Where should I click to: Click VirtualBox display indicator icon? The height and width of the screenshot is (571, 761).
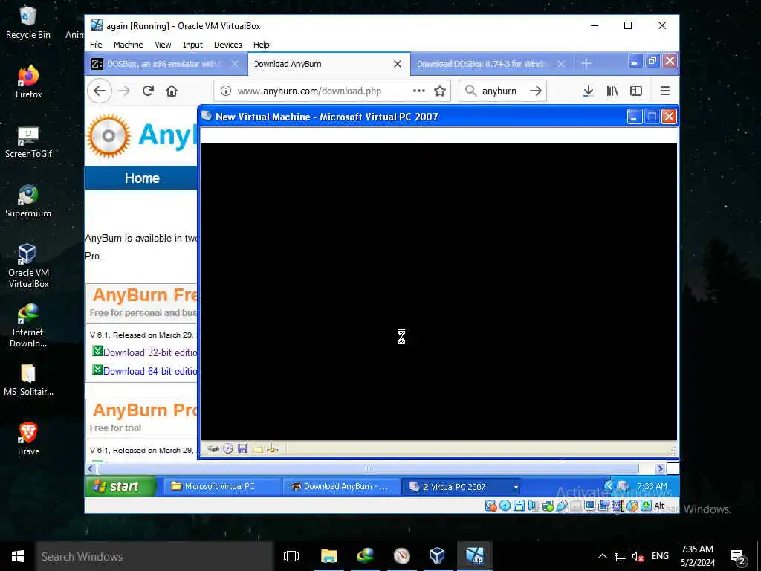tap(589, 506)
